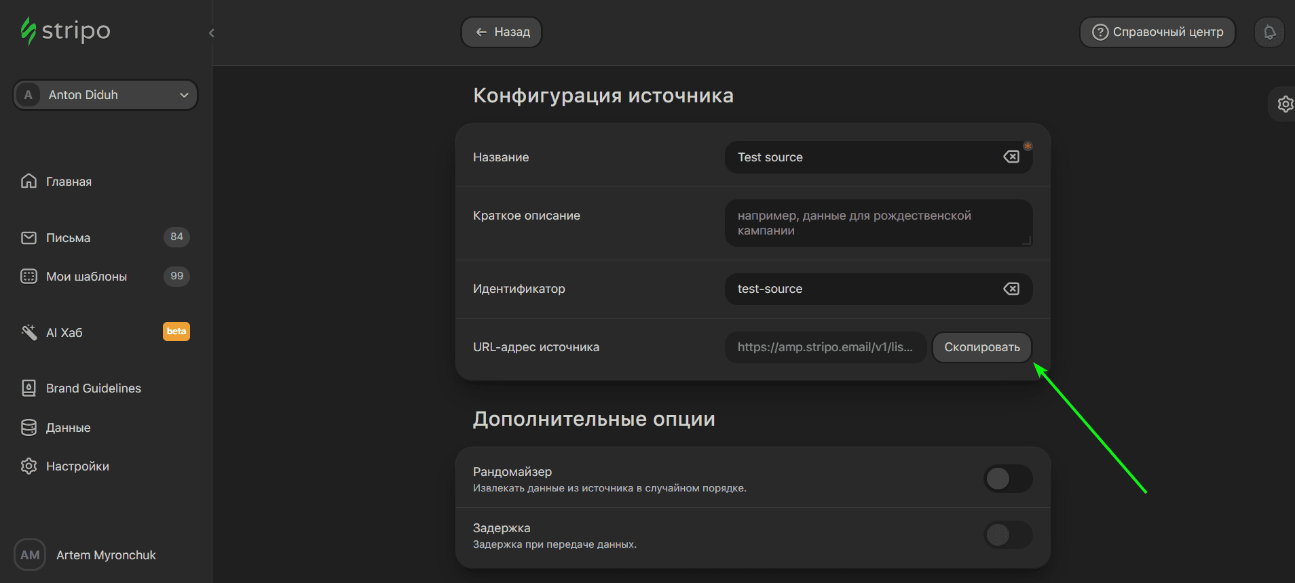Clear the Название field text

tap(1011, 157)
